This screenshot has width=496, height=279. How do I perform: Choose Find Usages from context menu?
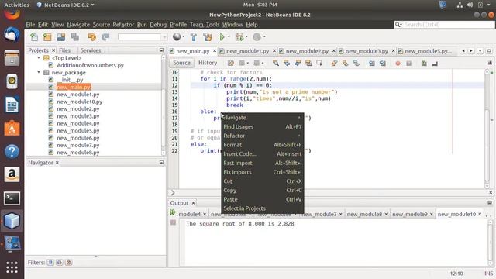click(x=263, y=126)
